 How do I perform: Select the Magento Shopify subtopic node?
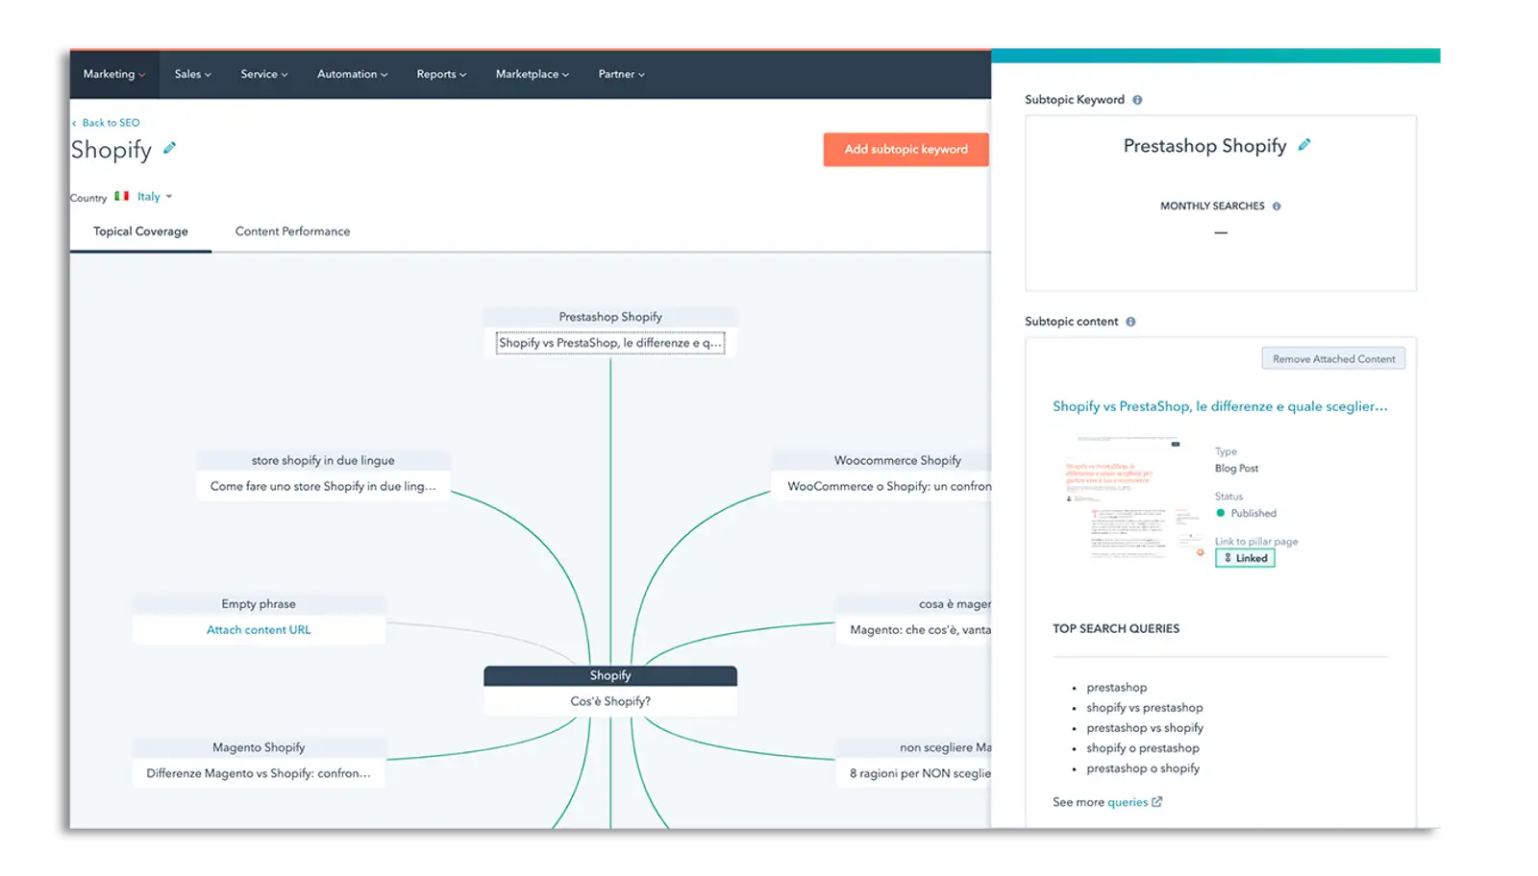pyautogui.click(x=259, y=747)
